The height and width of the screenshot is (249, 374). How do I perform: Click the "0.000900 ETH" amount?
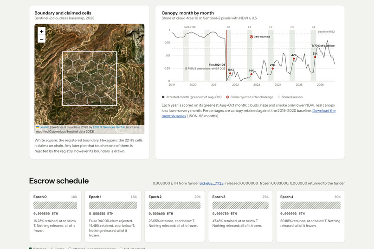(x=292, y=214)
